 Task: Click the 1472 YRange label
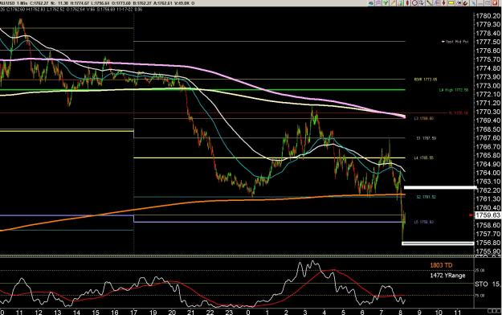(447, 276)
